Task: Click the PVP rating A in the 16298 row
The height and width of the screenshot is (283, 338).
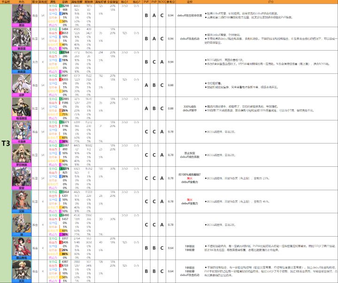Action: coord(154,15)
